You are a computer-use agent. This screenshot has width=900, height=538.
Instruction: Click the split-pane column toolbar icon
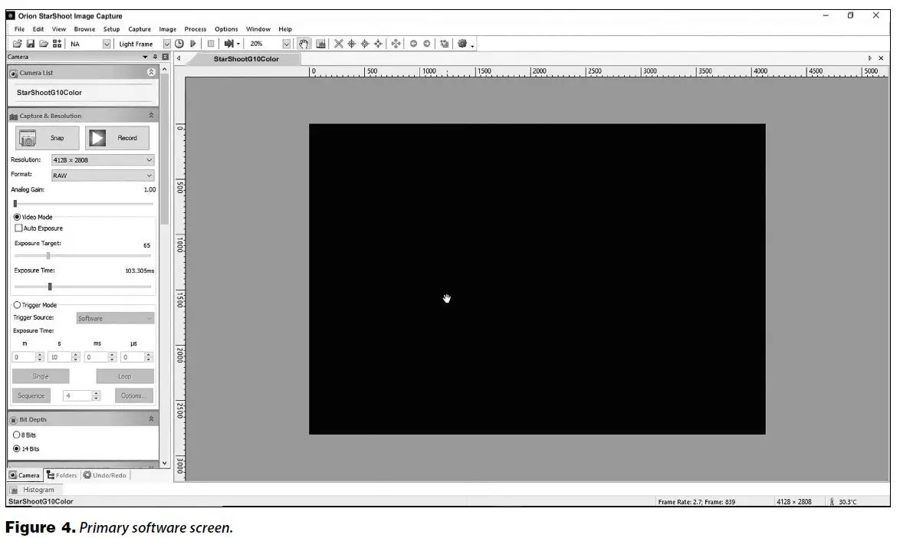[x=211, y=44]
